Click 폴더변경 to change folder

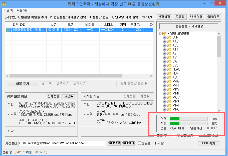(114, 143)
